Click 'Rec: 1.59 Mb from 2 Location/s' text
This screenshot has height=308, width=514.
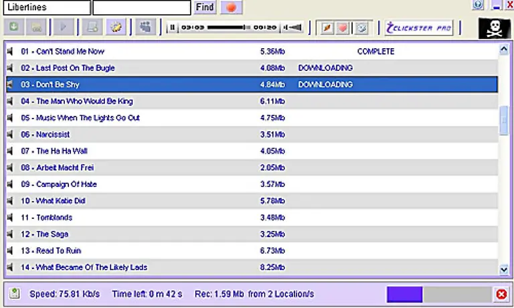254,294
